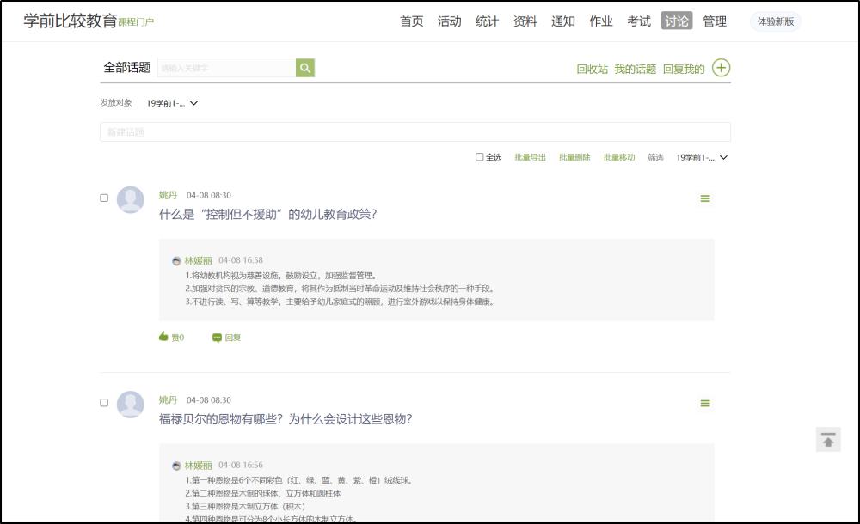This screenshot has width=860, height=524.
Task: Open menu icon on first topic post
Action: pyautogui.click(x=705, y=198)
